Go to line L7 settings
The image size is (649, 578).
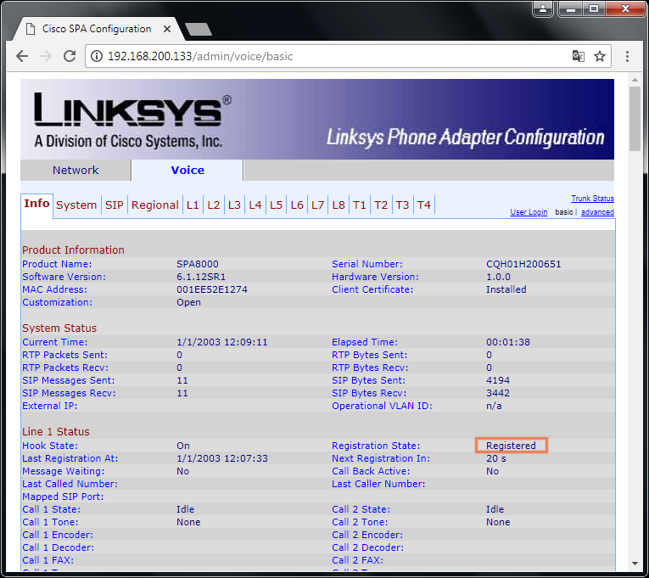(317, 205)
